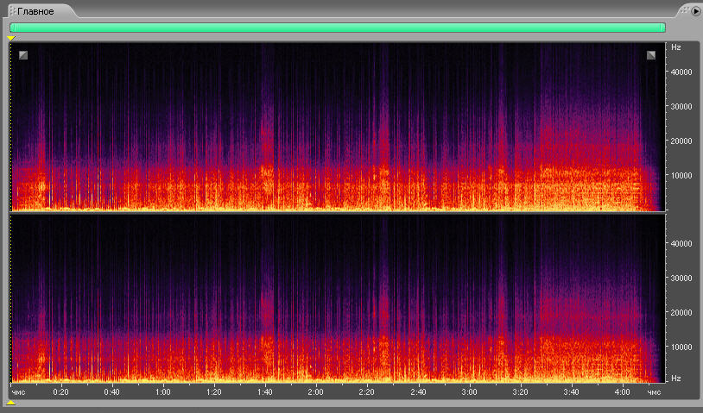
Task: Click the чмс time format label at right
Action: pos(654,392)
